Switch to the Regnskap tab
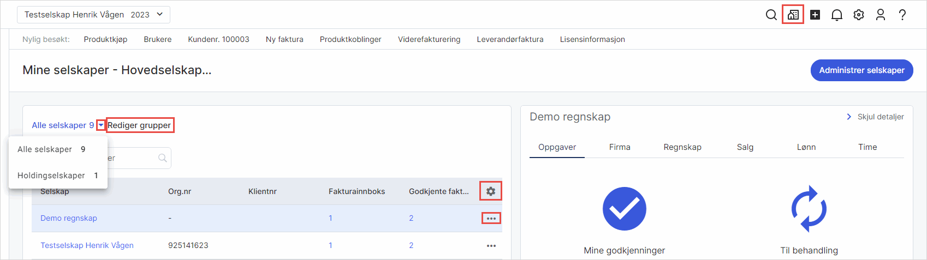The width and height of the screenshot is (927, 260). (x=682, y=147)
